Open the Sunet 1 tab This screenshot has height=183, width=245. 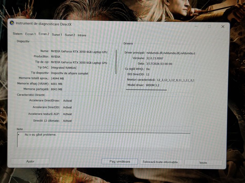coord(57,35)
